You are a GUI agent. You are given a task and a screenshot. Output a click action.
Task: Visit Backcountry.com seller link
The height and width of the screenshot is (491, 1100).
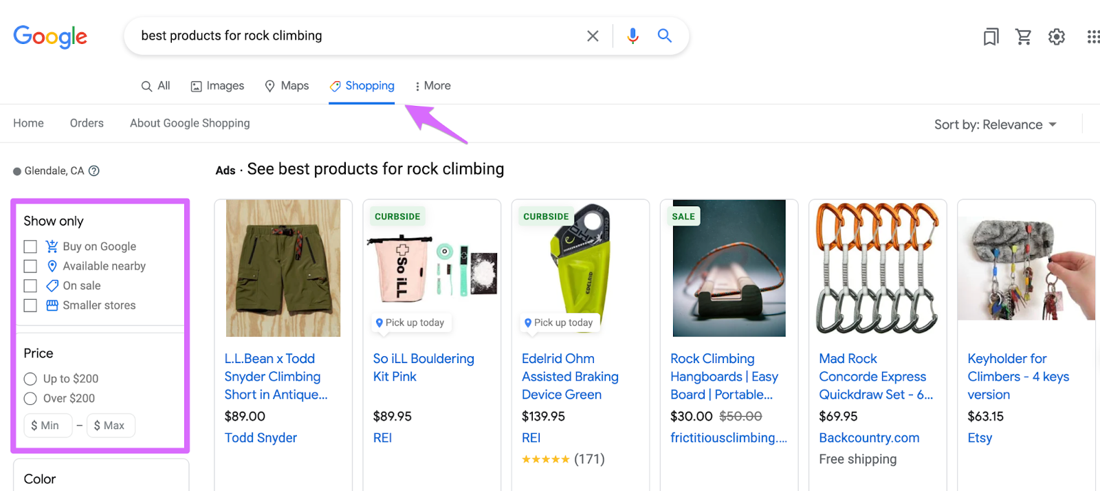point(869,438)
